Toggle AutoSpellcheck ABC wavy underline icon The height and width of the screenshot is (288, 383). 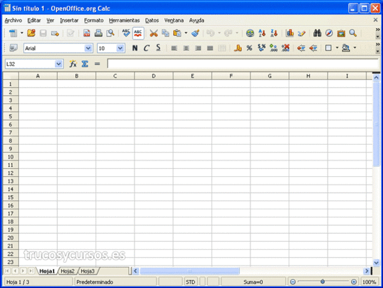(x=138, y=33)
